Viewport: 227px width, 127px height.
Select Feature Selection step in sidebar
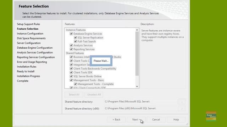[28, 29]
